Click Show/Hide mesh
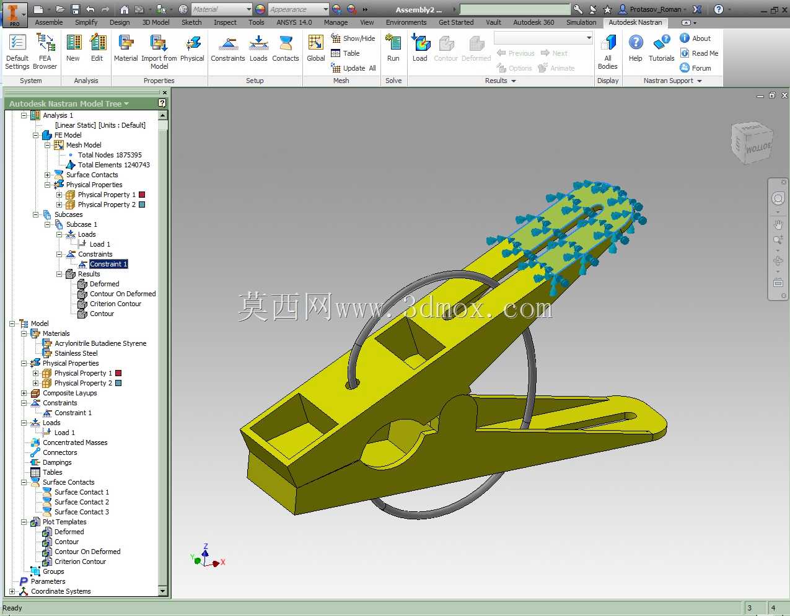 (x=353, y=38)
